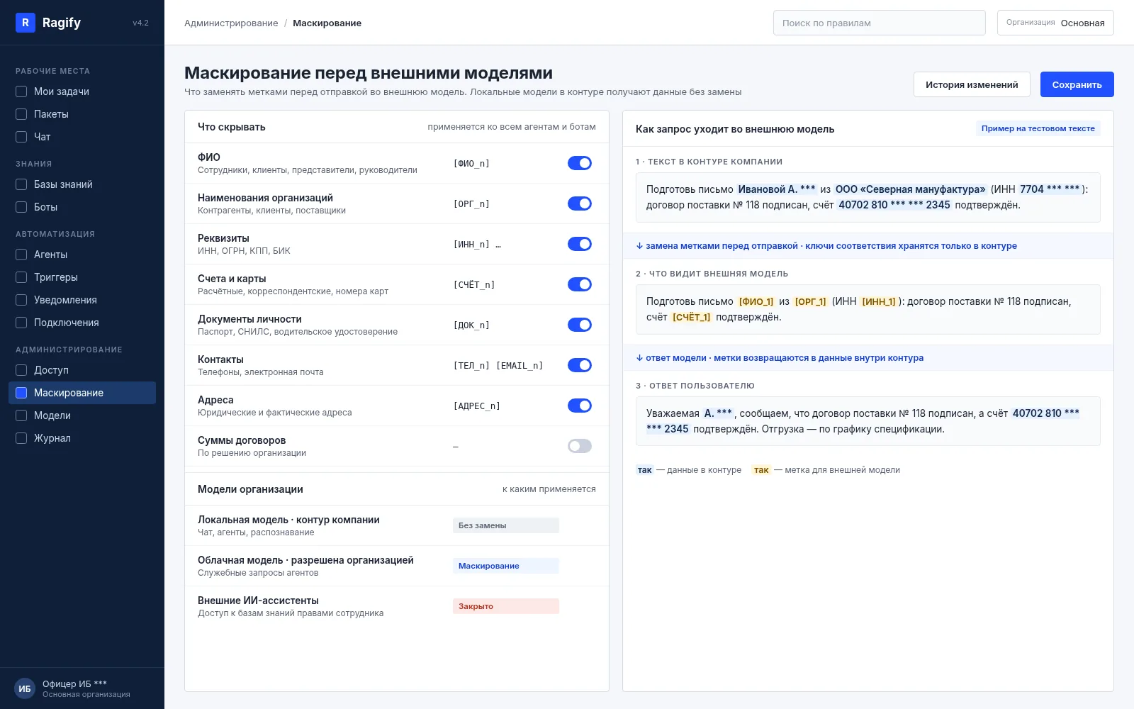Click the Офицер ИБ profile name
1134x709 pixels.
pos(74,683)
